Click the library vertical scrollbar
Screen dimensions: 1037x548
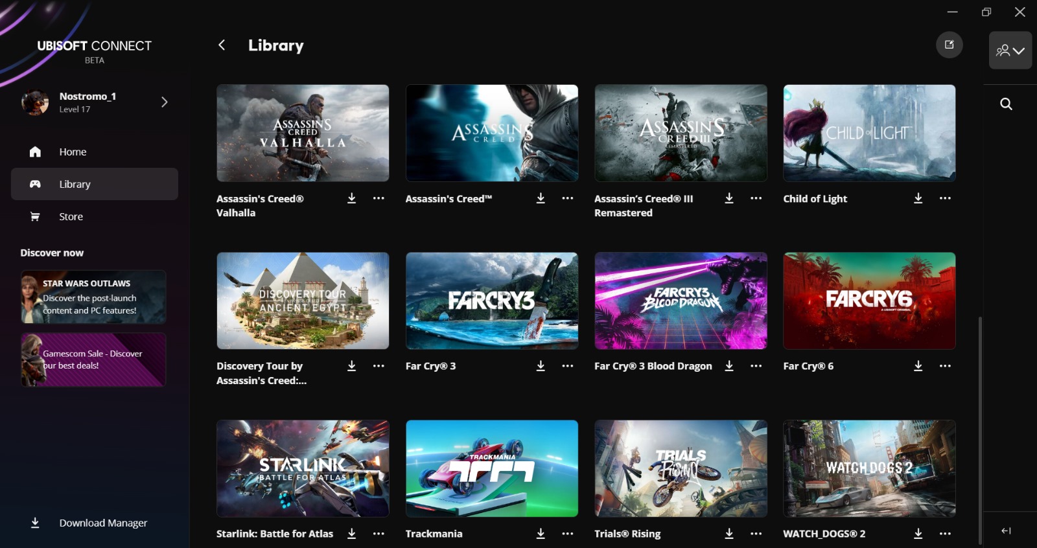(x=980, y=430)
